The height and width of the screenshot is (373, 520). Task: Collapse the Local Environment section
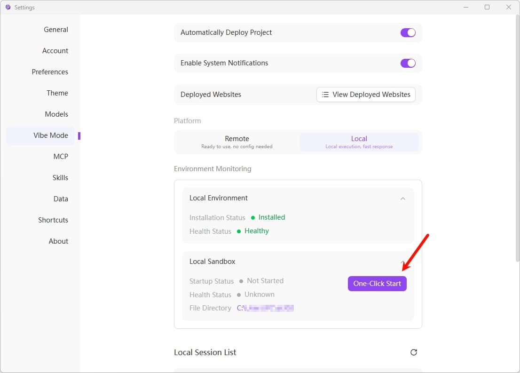[x=402, y=198]
